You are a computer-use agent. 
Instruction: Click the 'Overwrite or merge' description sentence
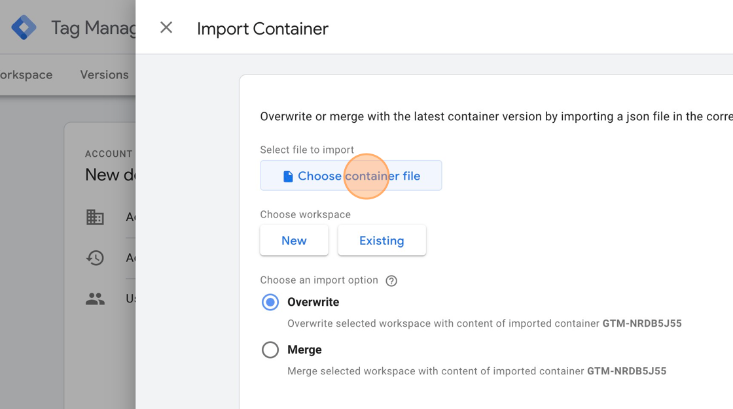coord(497,116)
